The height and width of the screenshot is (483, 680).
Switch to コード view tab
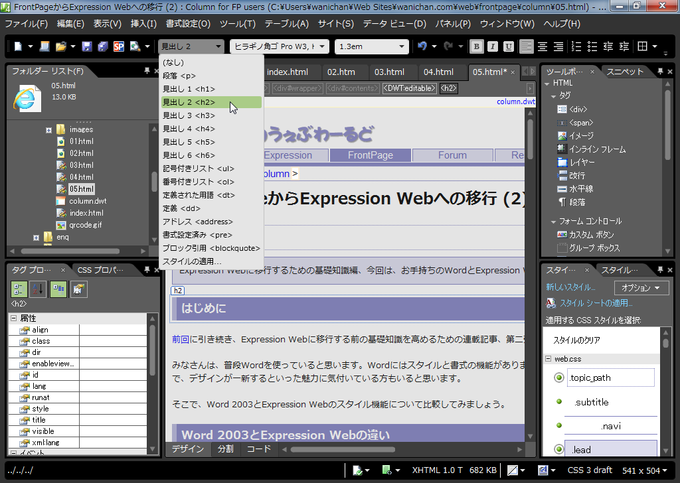[258, 449]
